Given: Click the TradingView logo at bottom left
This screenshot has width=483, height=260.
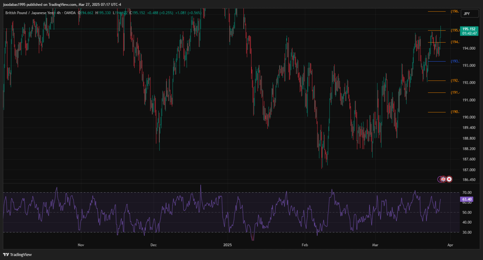Looking at the screenshot, I should point(18,255).
